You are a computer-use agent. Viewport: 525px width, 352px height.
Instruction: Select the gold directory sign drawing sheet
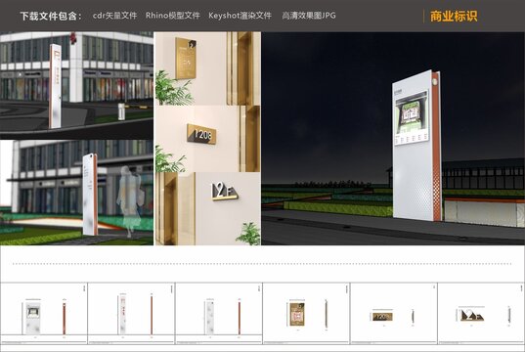(x=306, y=313)
